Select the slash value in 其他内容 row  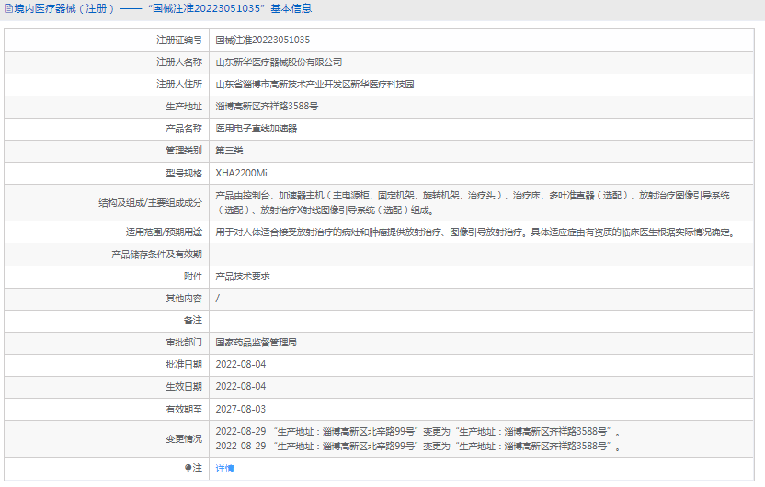click(x=218, y=299)
